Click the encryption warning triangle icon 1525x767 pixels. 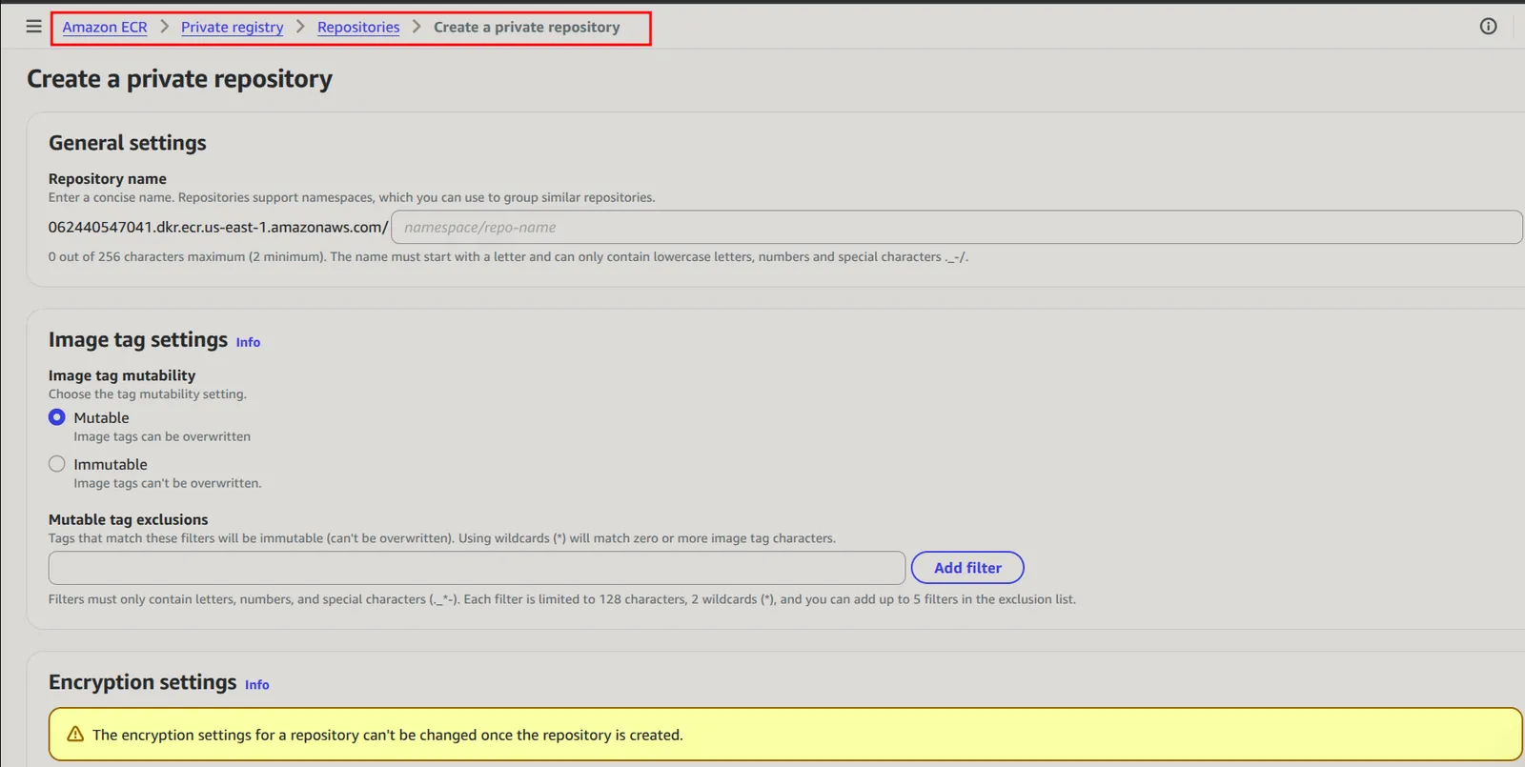click(x=75, y=735)
